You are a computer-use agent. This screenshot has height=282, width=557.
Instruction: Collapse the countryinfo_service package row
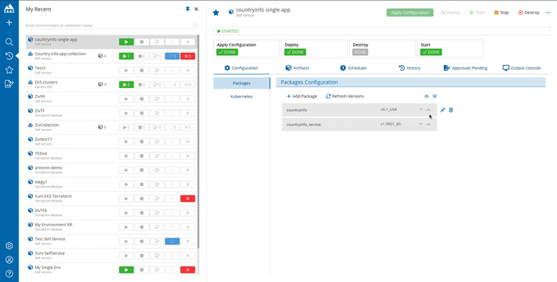428,125
